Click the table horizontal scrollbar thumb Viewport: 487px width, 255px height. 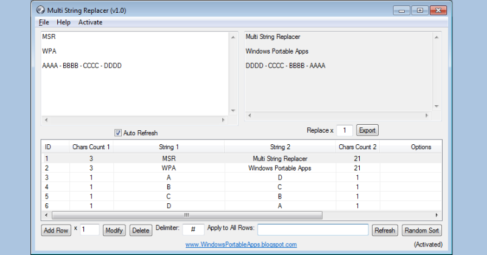187,215
